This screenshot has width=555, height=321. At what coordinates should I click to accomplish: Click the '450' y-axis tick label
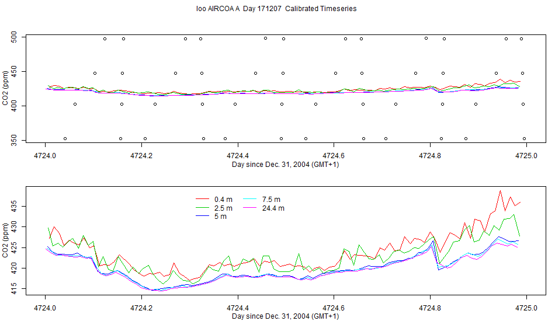[14, 72]
